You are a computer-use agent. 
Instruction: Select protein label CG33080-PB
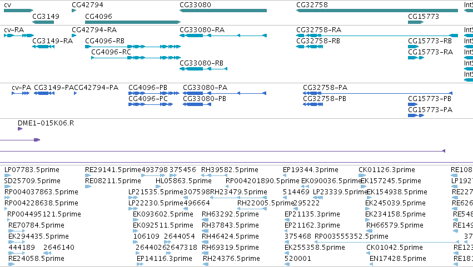205,99
